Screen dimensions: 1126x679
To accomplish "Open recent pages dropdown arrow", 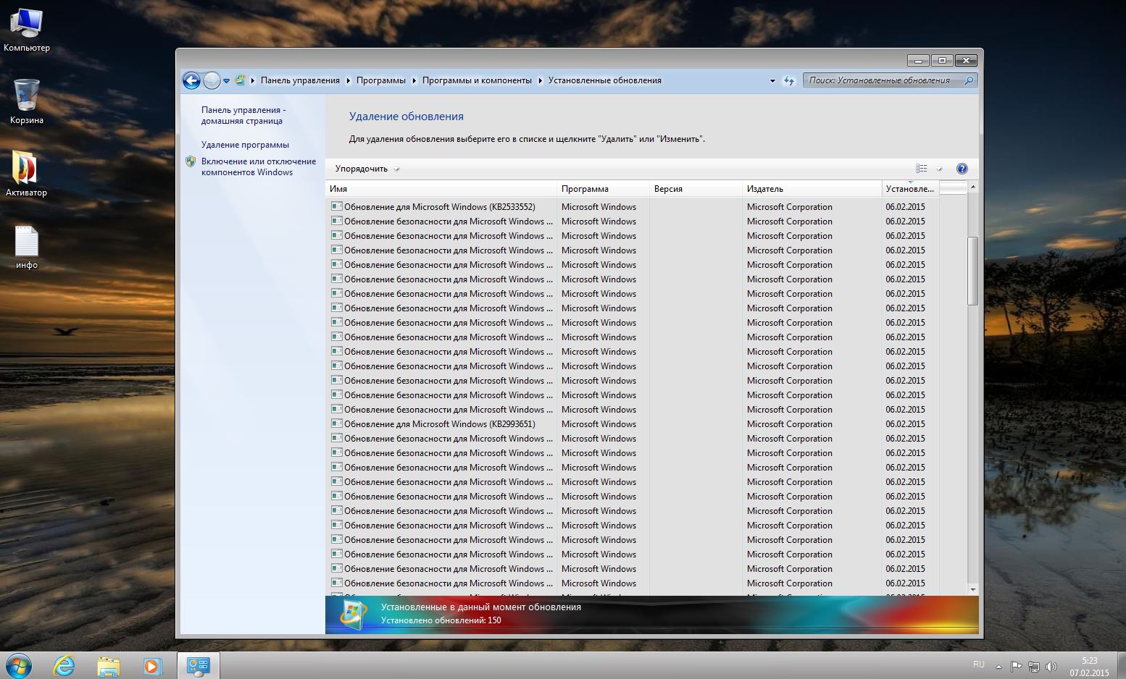I will pos(226,81).
